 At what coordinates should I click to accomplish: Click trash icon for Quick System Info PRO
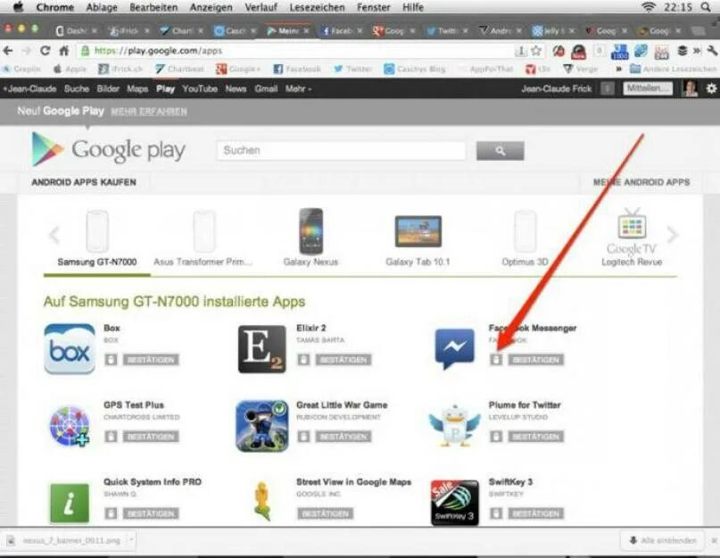click(x=111, y=513)
